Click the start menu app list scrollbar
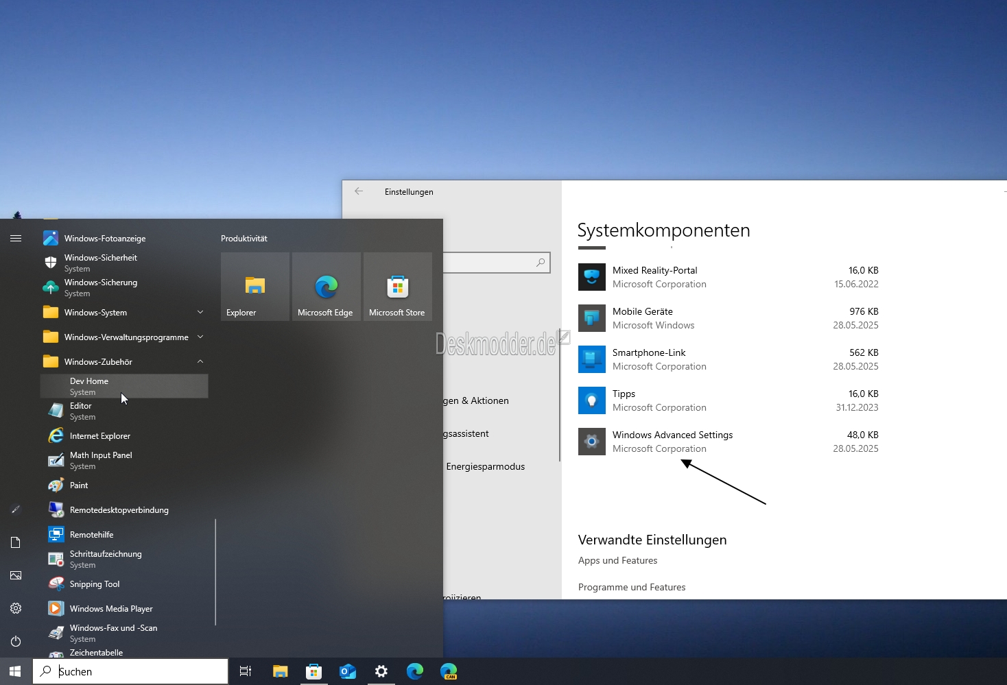Viewport: 1007px width, 685px height. coord(215,572)
